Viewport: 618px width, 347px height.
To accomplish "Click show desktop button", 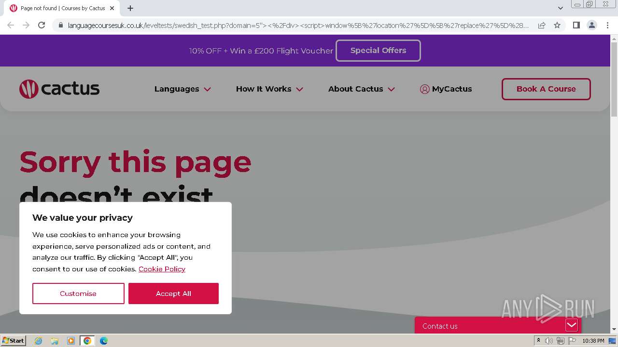I will (x=613, y=341).
